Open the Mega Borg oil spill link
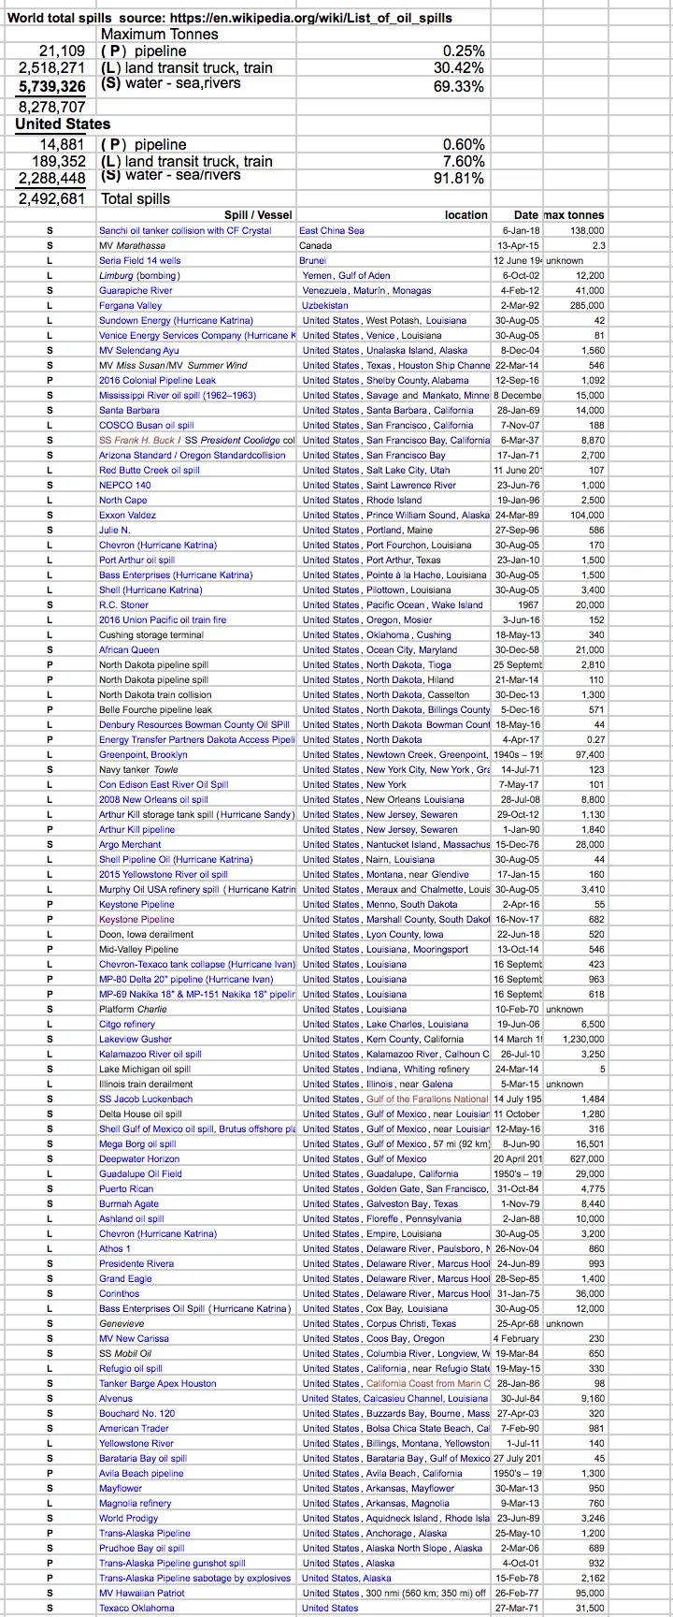 (x=137, y=1144)
